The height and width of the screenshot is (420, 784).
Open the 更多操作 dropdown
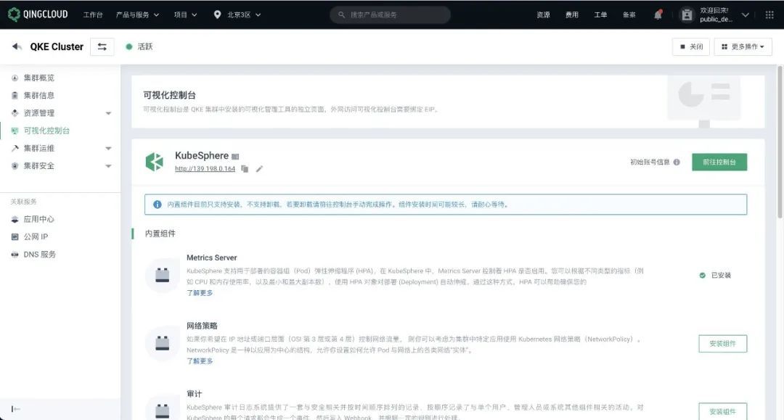pos(743,46)
